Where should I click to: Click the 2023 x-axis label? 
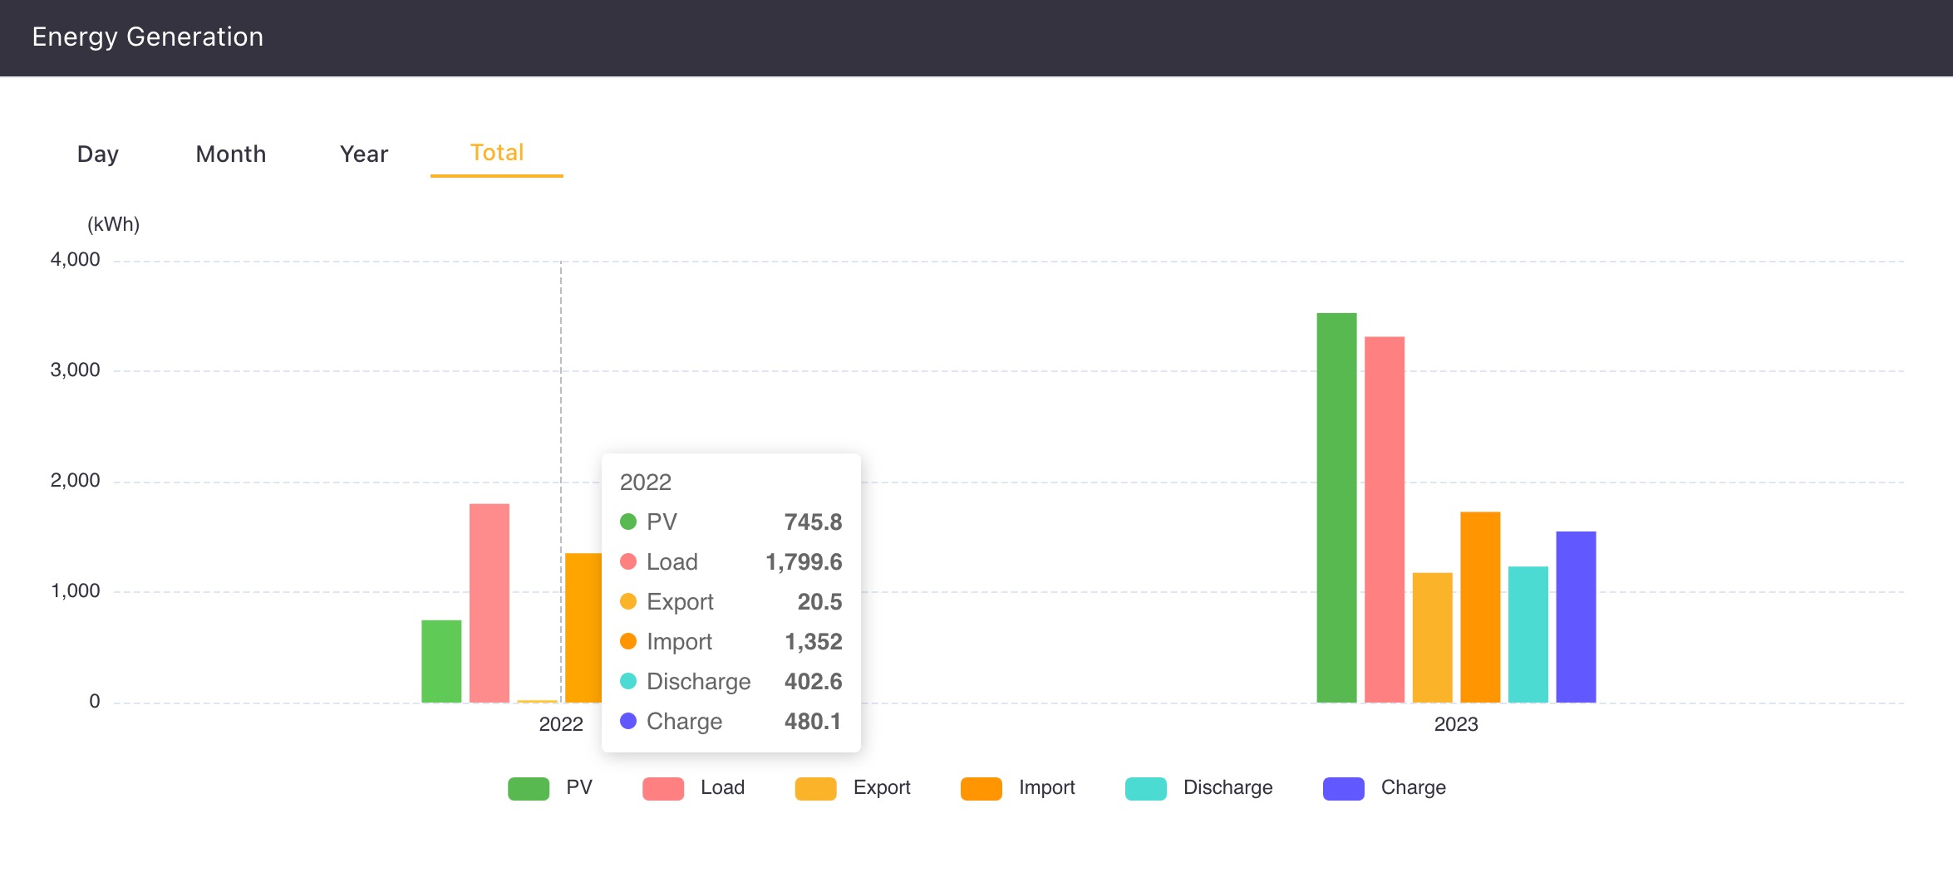[x=1456, y=724]
